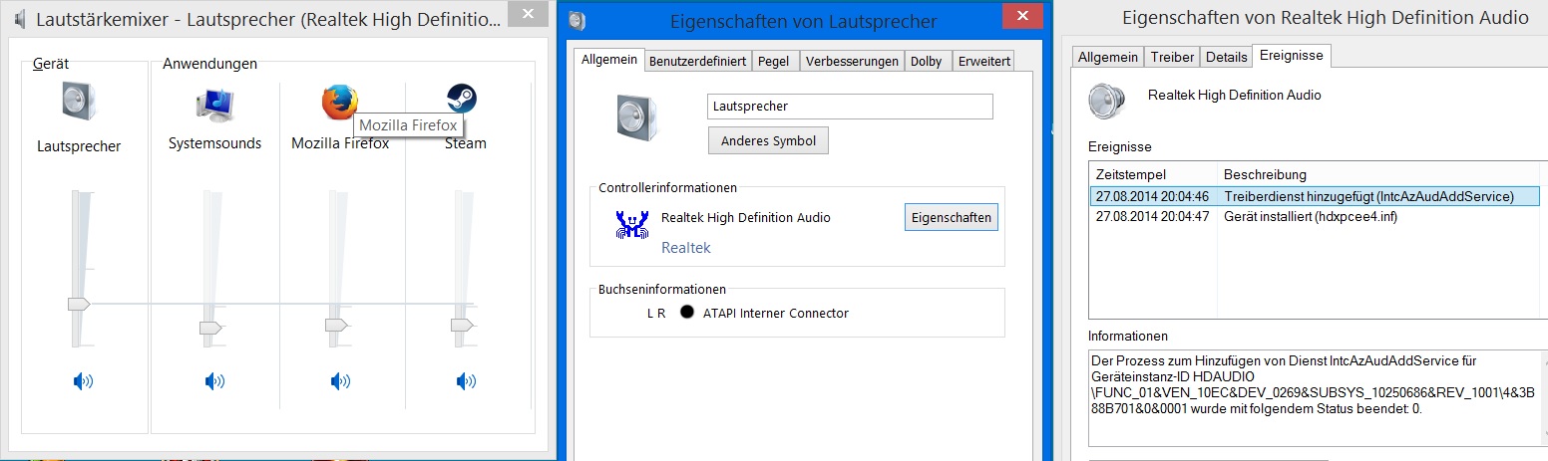Mute Systemsounds in the mixer

[x=214, y=379]
